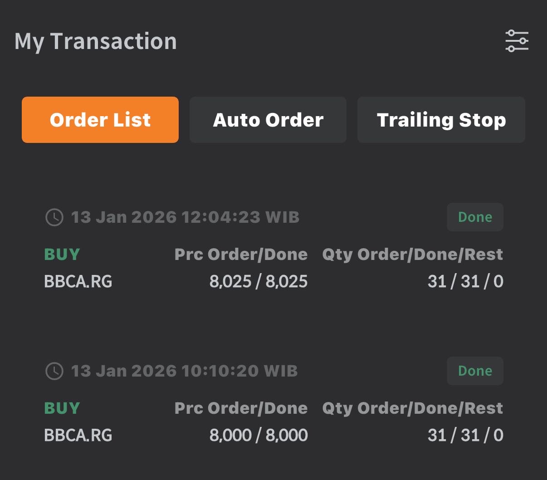Click BUY label on the 12:04:23 order
547x480 pixels.
[x=62, y=255]
